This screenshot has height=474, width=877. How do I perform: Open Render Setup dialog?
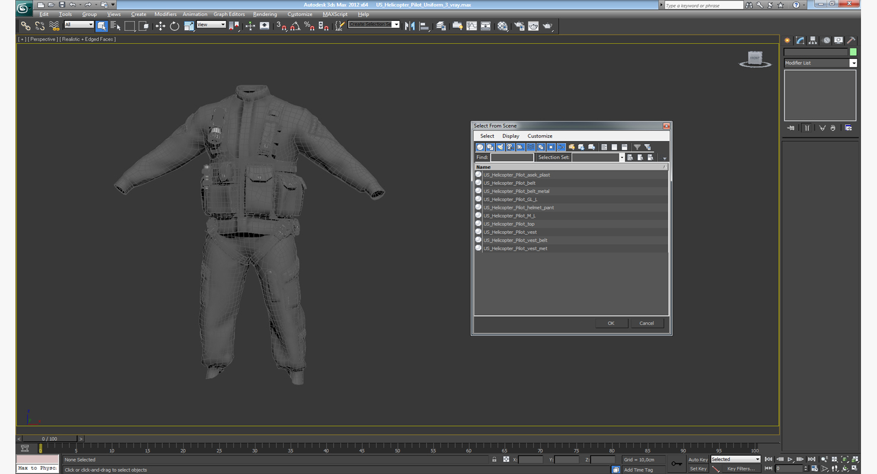(x=519, y=26)
